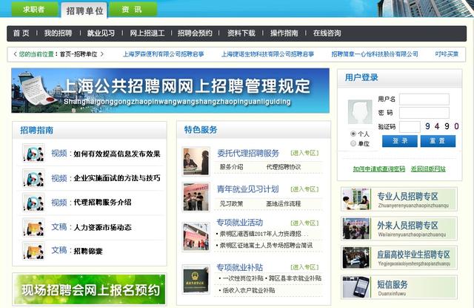Open 代理招聘协议 link
Image resolution: width=474 pixels, height=308 pixels.
point(284,167)
